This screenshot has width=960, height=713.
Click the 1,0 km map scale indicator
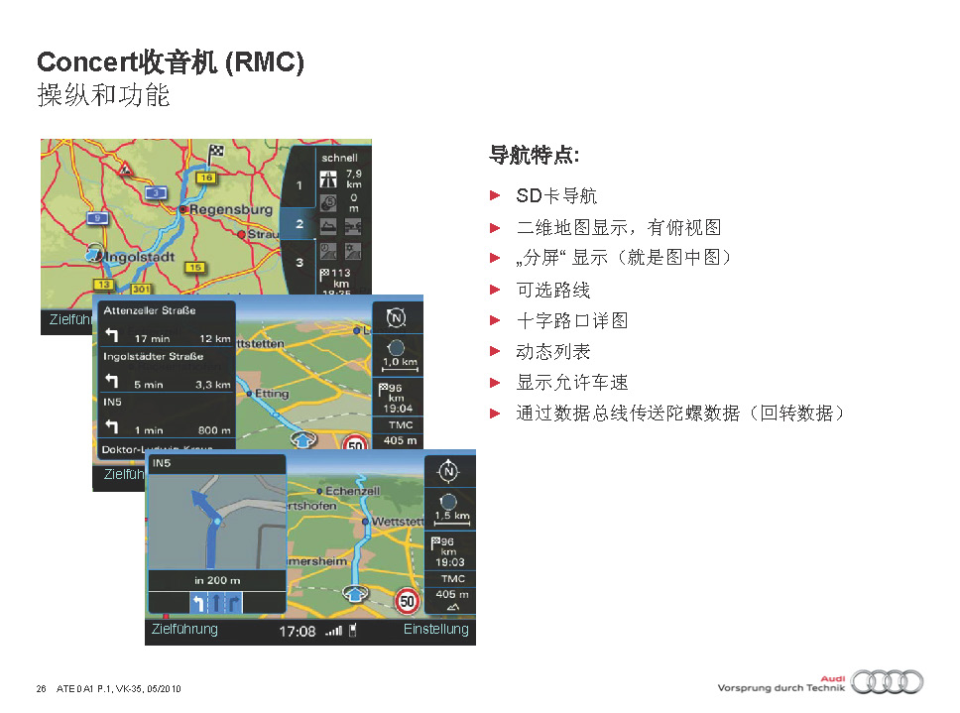(x=400, y=355)
